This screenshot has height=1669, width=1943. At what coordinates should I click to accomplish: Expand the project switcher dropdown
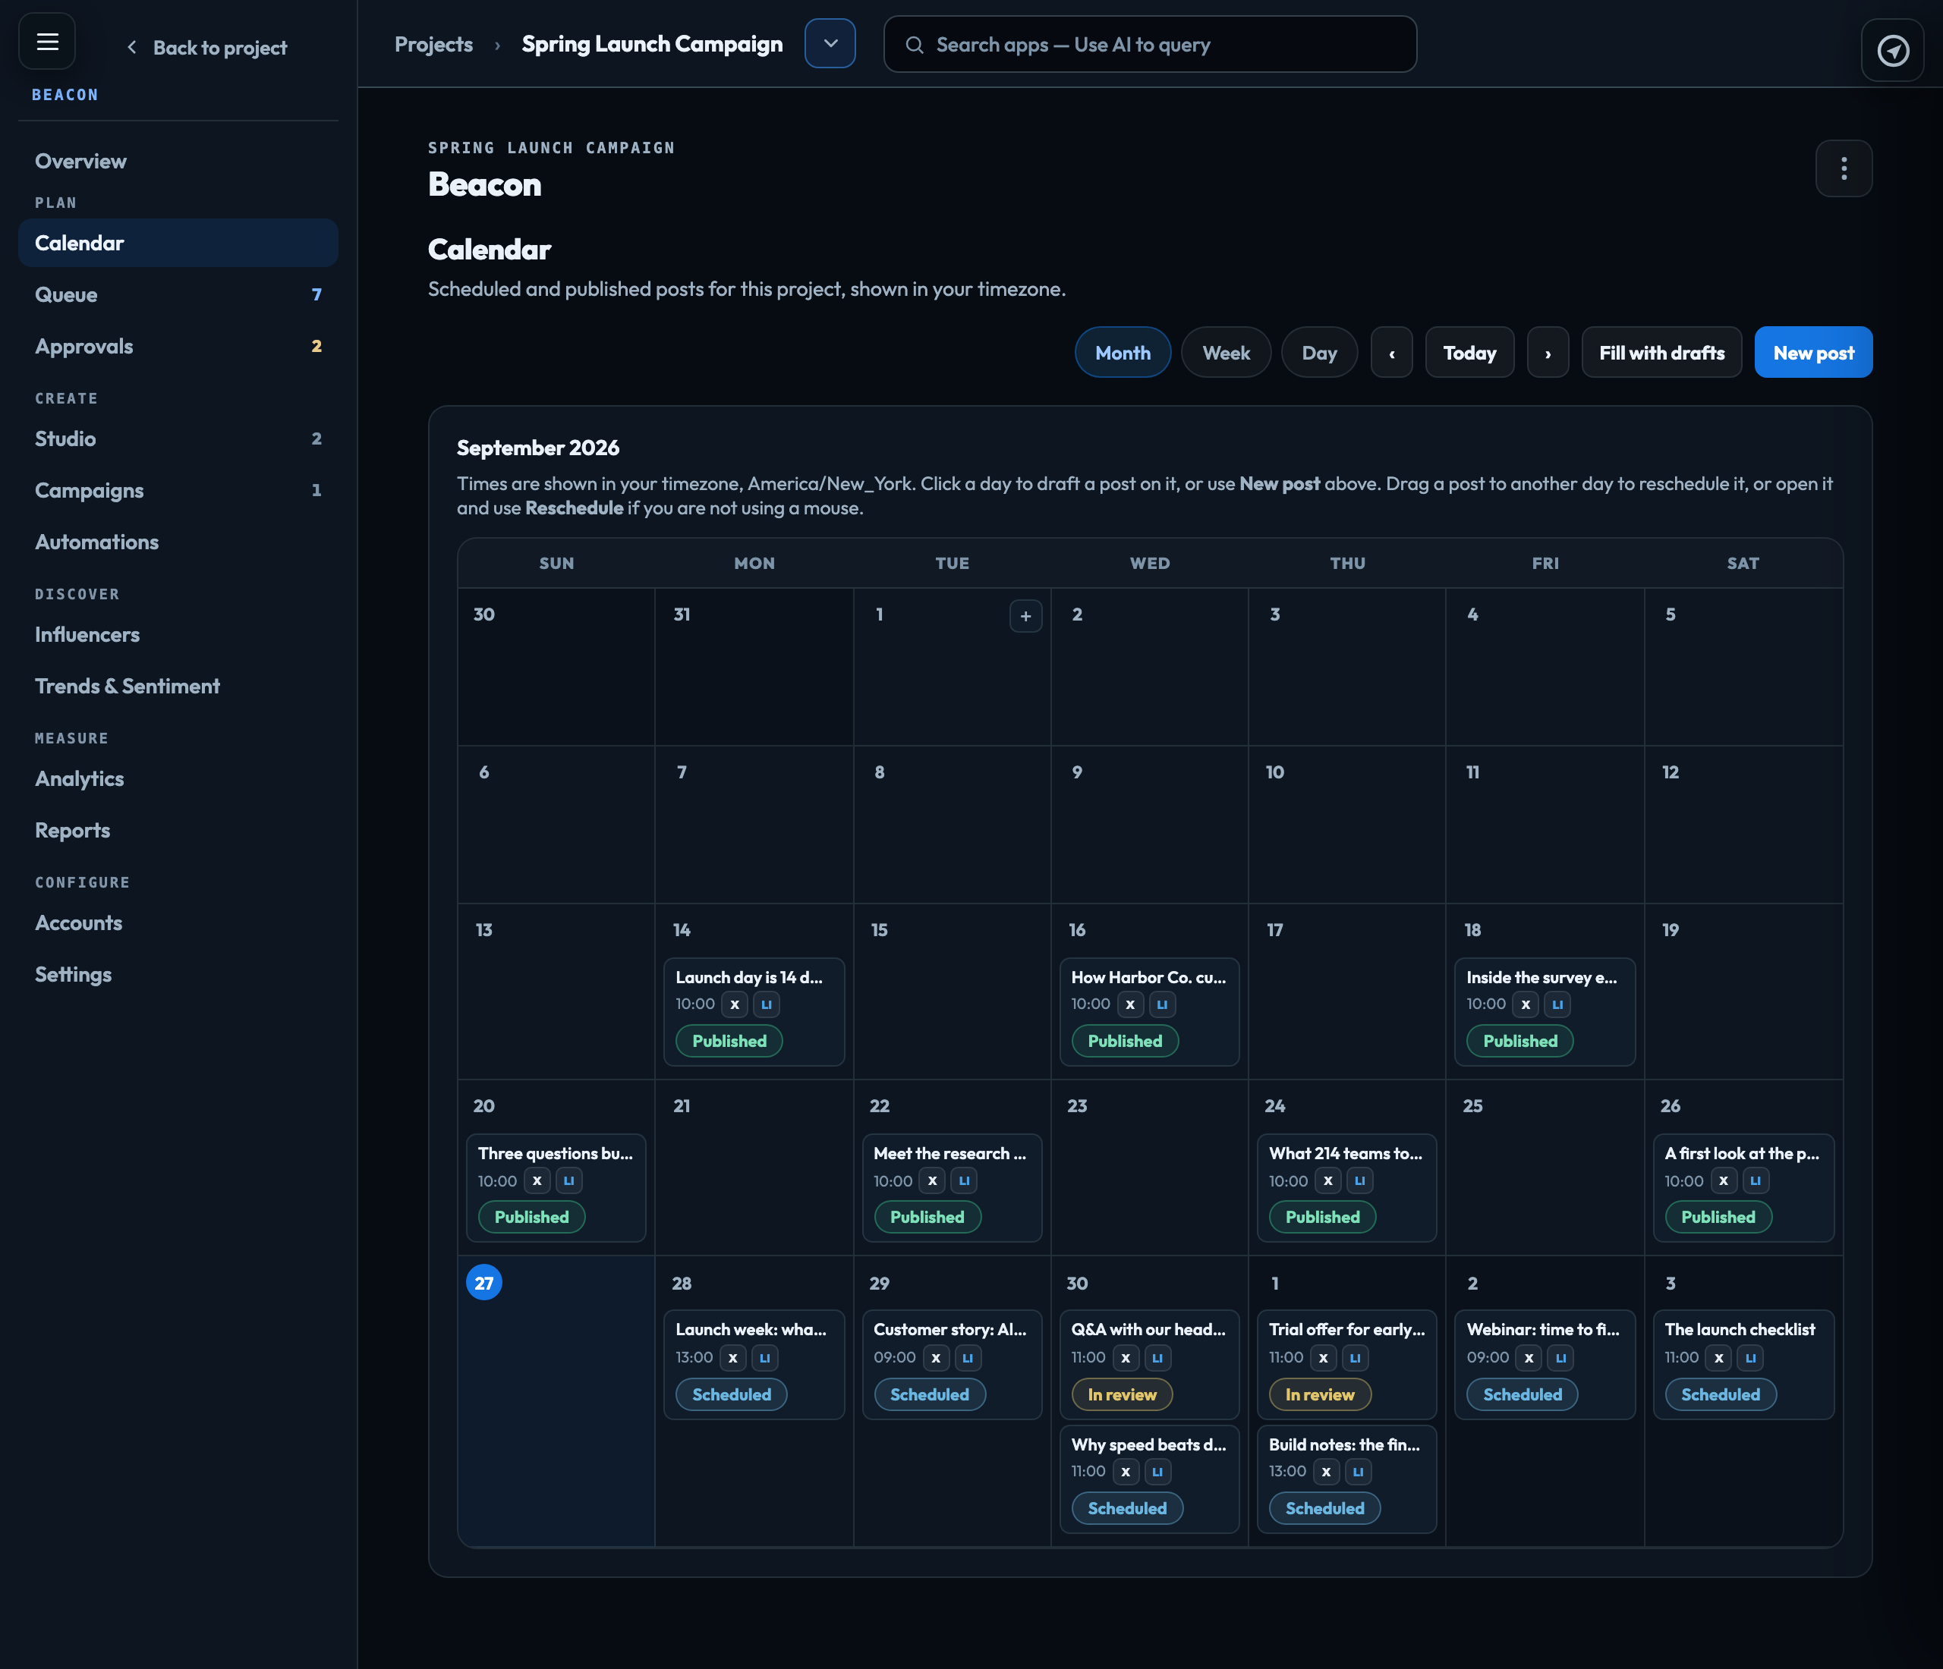pyautogui.click(x=830, y=43)
